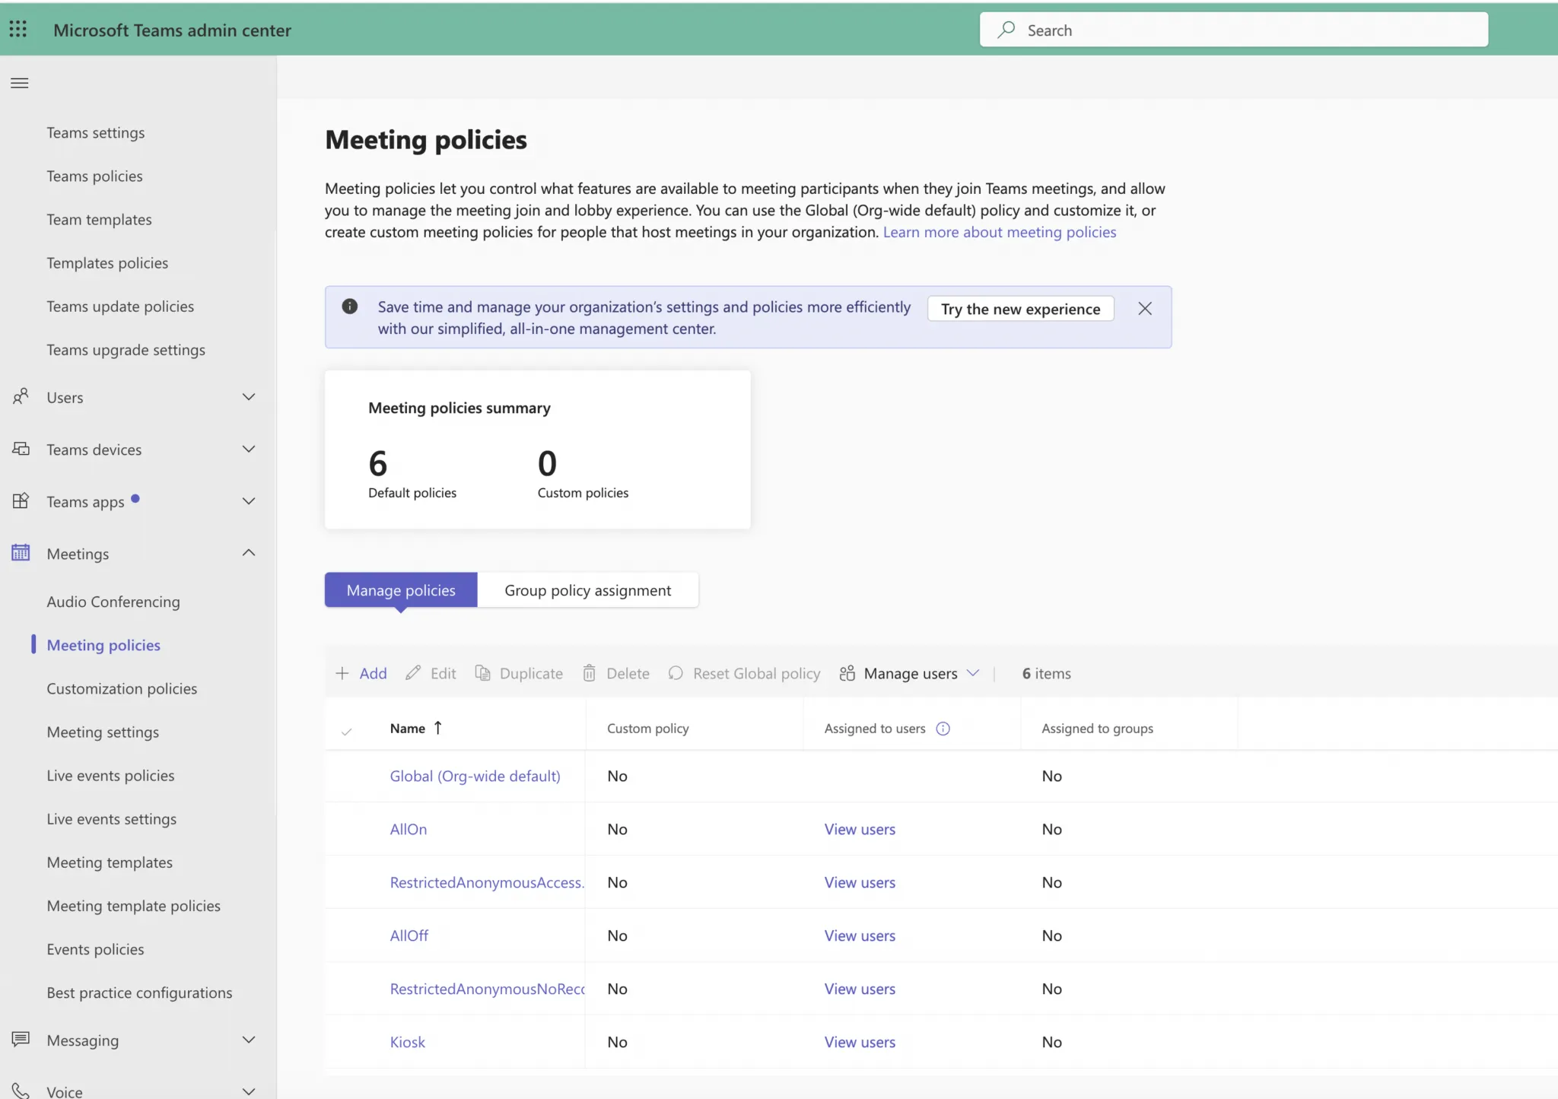This screenshot has height=1099, width=1558.
Task: Toggle the select-all checkmark in table header
Action: 346,731
